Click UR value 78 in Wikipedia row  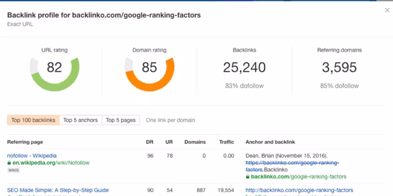point(169,156)
